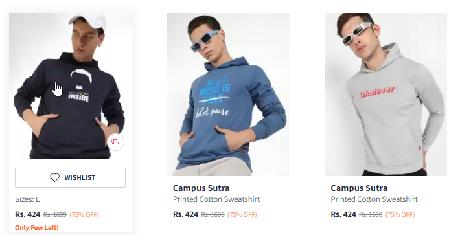This screenshot has height=235, width=460.
Task: Click struck-through Rs. 1699 under blue hoodie
Action: (213, 215)
